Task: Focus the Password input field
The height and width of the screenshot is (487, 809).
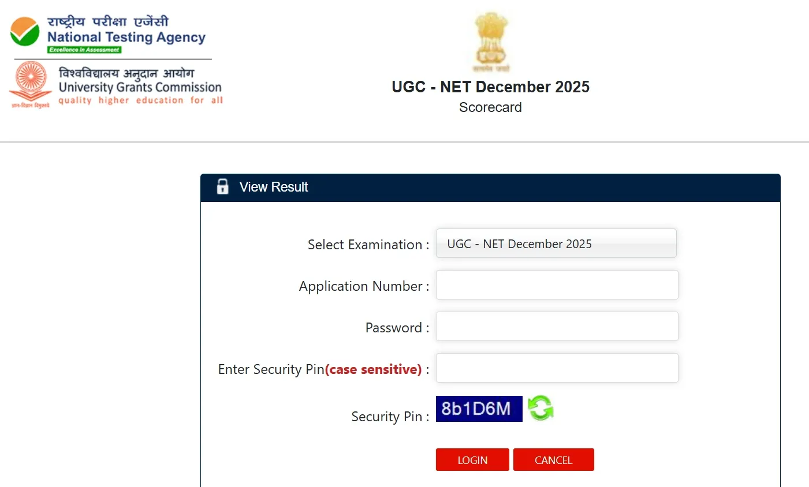Action: (556, 326)
